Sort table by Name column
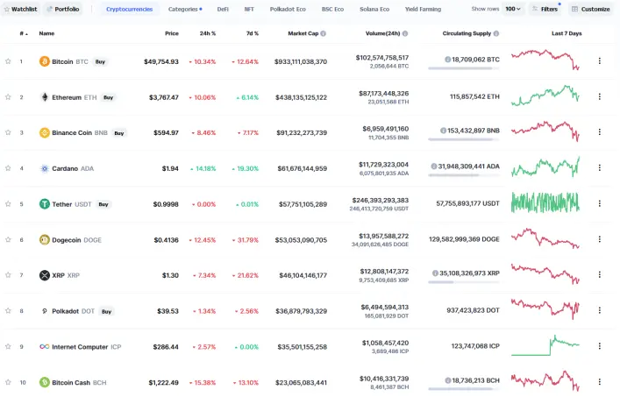620x397 pixels. coord(46,33)
